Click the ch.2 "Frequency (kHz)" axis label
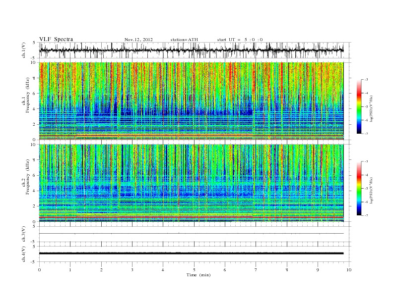This screenshot has width=393, height=303. pyautogui.click(x=27, y=177)
